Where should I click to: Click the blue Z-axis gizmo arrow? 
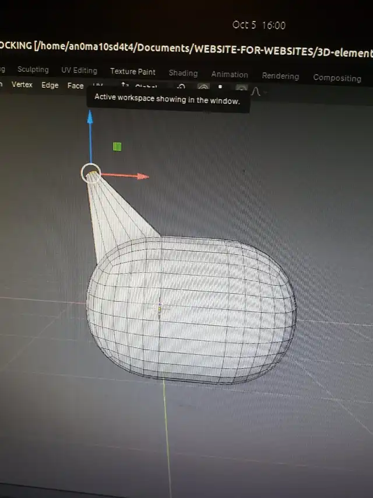90,119
